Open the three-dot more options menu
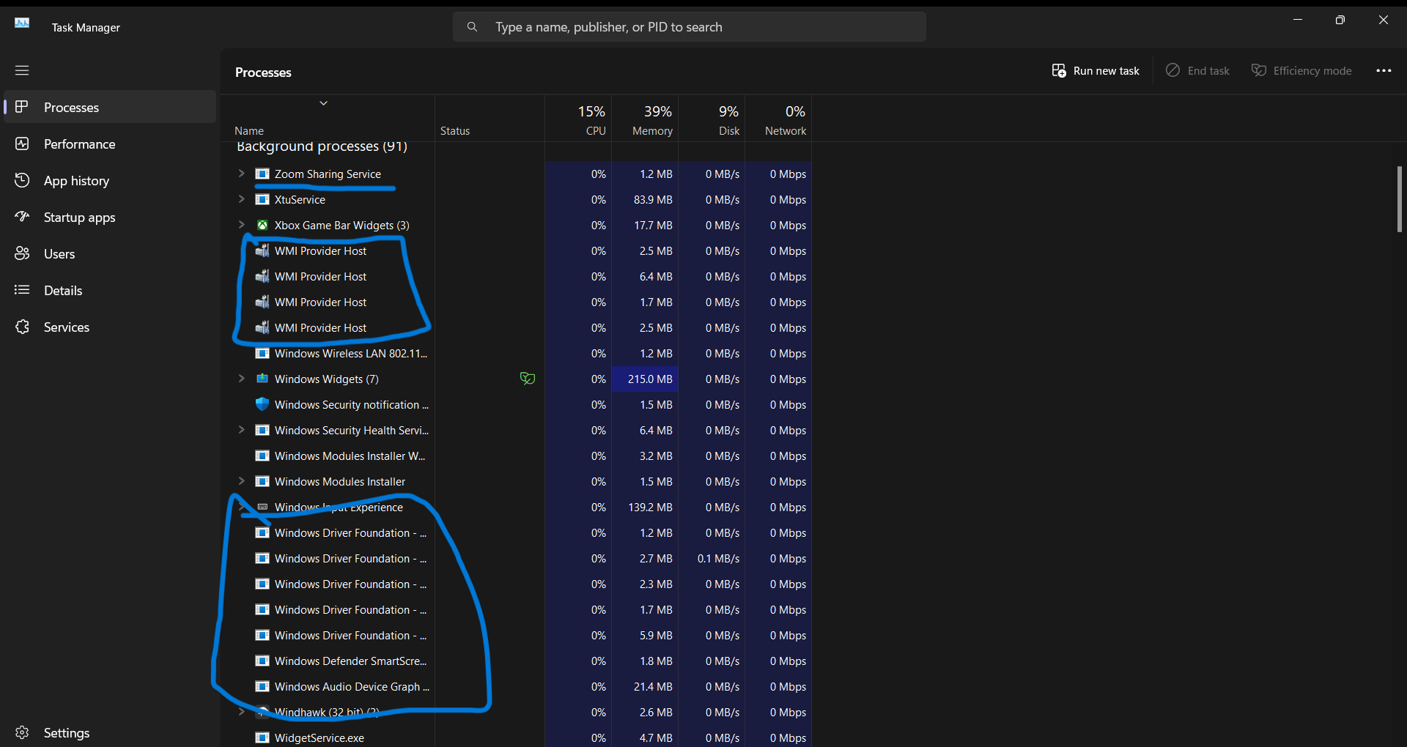1407x747 pixels. [1384, 70]
